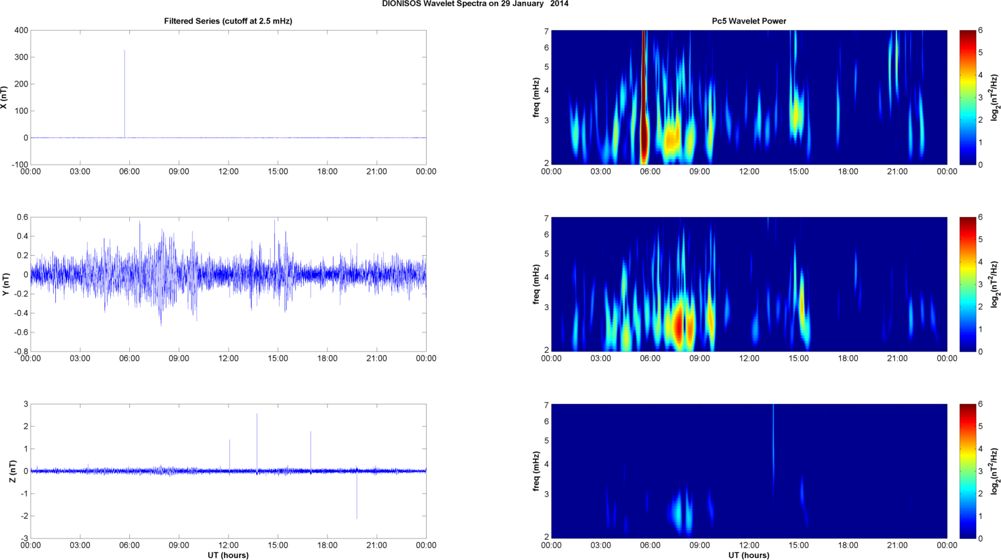Click the 300 tick on X series axis
The width and height of the screenshot is (1001, 560).
pos(21,57)
